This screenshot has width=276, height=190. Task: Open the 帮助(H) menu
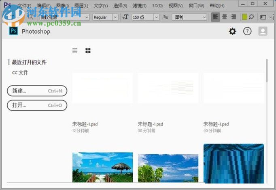pyautogui.click(x=217, y=6)
